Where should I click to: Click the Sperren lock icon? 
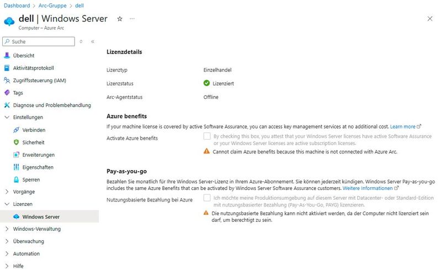[x=17, y=179]
